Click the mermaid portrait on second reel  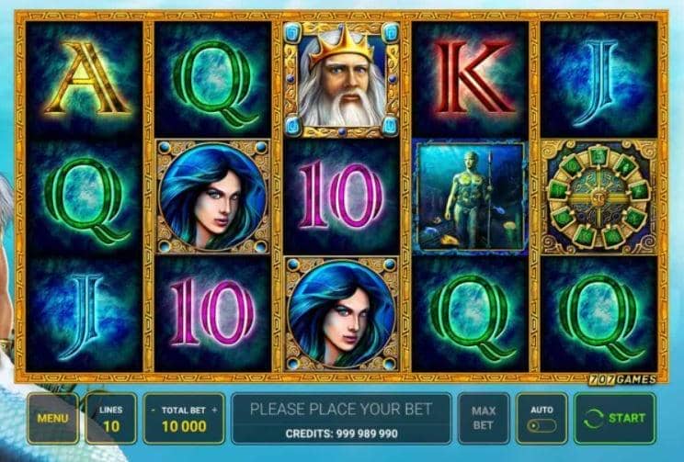tap(212, 197)
